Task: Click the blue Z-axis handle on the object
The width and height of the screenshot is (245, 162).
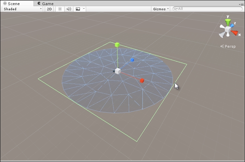Action: [132, 60]
